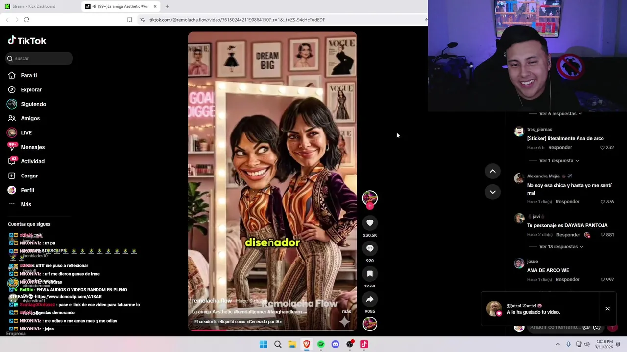Click the tiktok.com address bar
Screen dimensions: 627x352
(237, 20)
